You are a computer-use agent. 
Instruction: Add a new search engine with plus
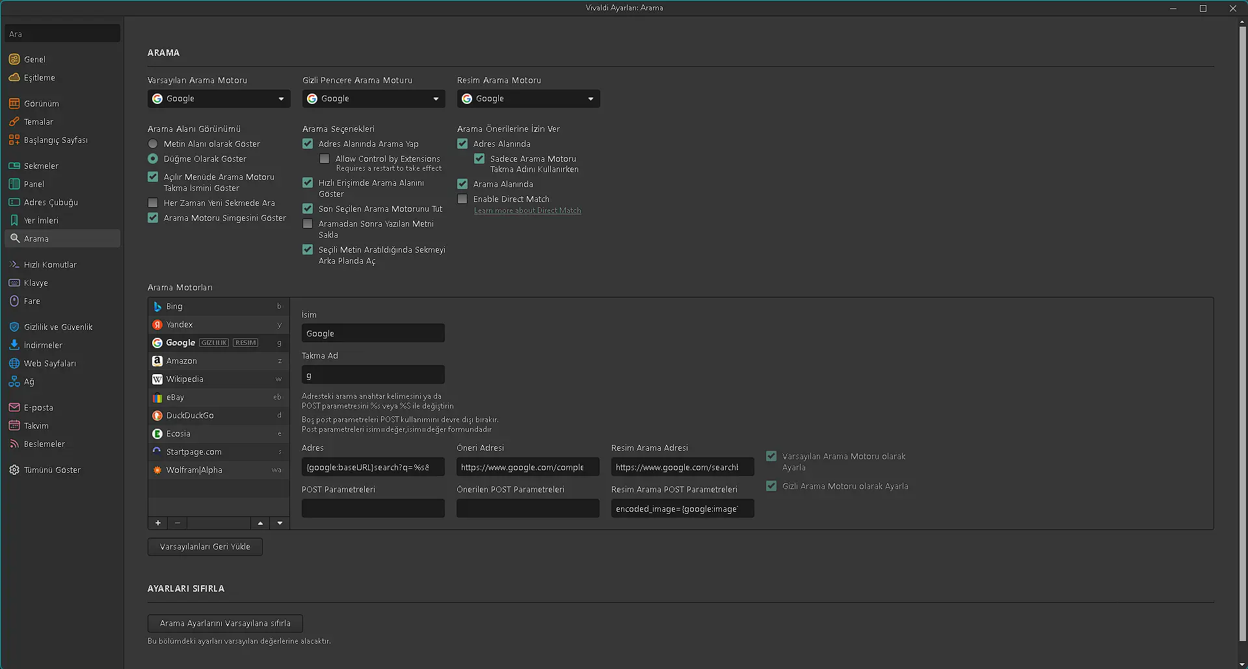point(158,523)
